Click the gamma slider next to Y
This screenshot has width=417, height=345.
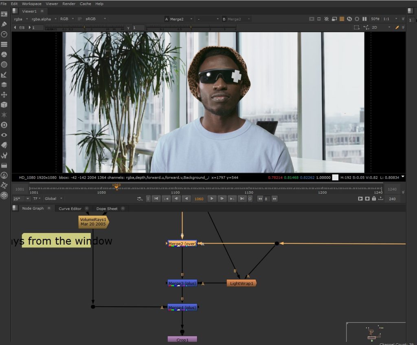coord(191,27)
